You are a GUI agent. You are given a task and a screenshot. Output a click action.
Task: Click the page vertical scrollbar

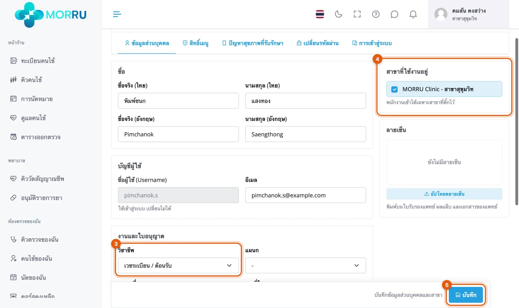(516, 122)
